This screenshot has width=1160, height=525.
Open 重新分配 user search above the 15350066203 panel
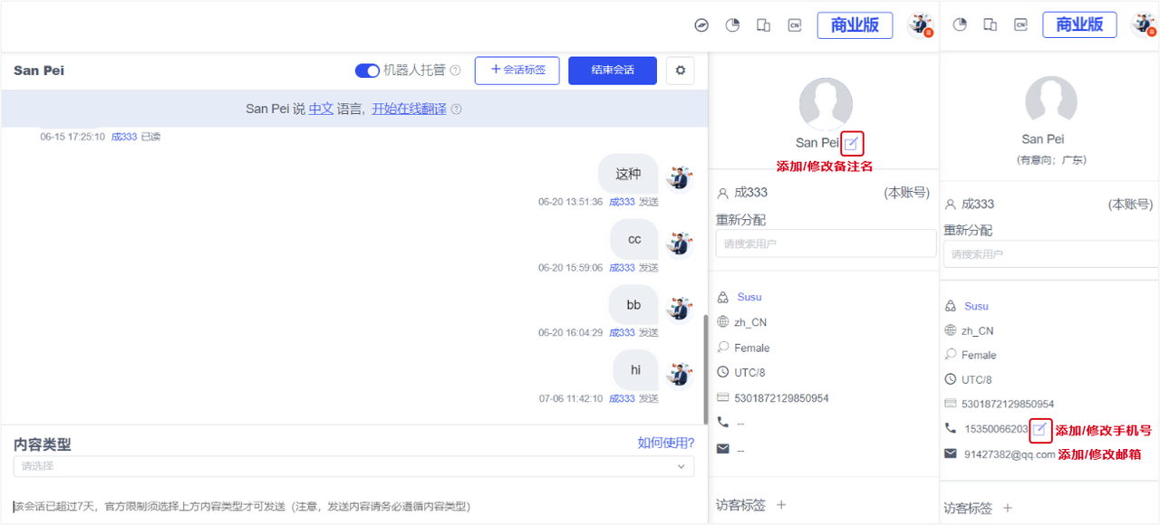pos(1049,254)
